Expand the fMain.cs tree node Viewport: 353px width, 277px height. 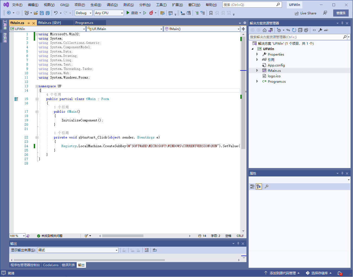257,70
